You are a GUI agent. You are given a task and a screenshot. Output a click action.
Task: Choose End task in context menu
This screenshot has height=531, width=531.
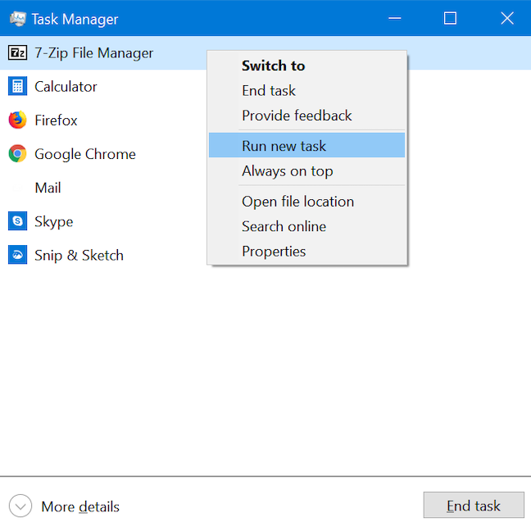306,91
